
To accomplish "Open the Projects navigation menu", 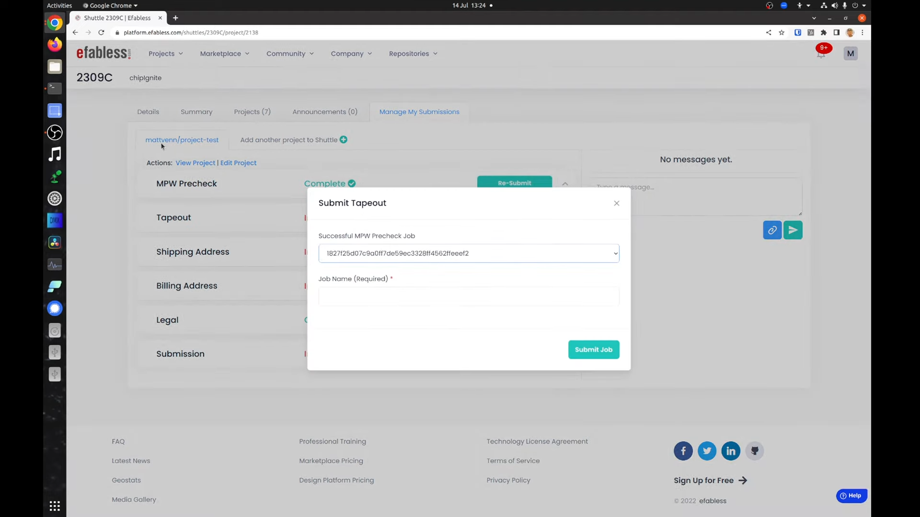I will (165, 54).
